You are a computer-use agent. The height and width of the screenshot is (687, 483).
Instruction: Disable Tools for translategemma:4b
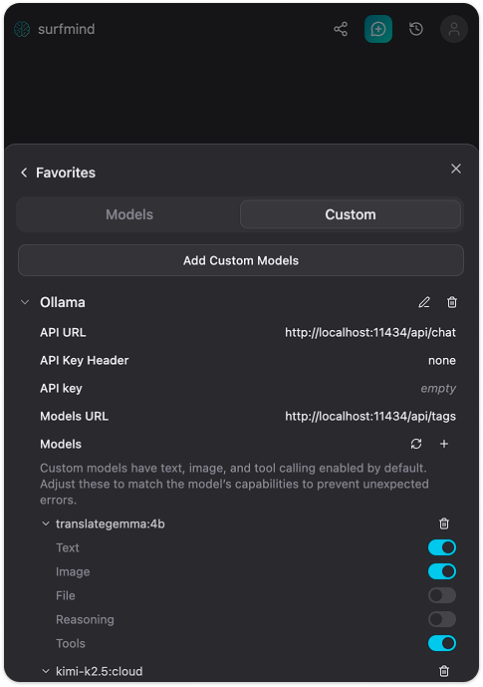[442, 643]
